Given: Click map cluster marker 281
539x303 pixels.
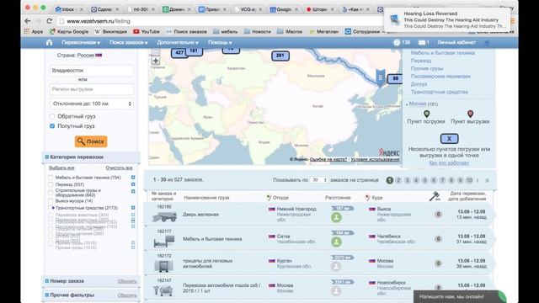Looking at the screenshot, I should pyautogui.click(x=280, y=56).
